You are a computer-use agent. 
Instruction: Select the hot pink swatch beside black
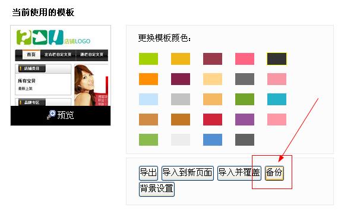pyautogui.click(x=245, y=59)
